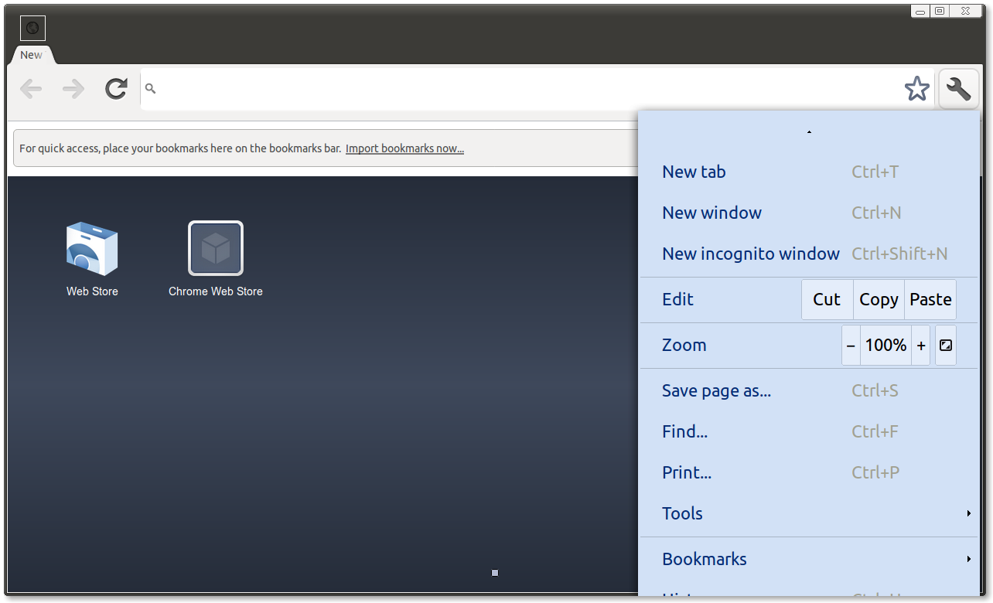Image resolution: width=993 pixels, height=603 pixels.
Task: Click the menu scroll-up arrow
Action: click(809, 131)
